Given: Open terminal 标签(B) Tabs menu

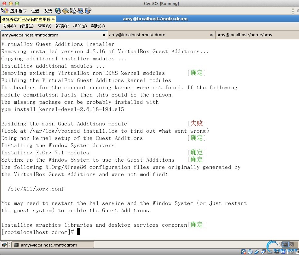Looking at the screenshot, I should pyautogui.click(x=80, y=26).
